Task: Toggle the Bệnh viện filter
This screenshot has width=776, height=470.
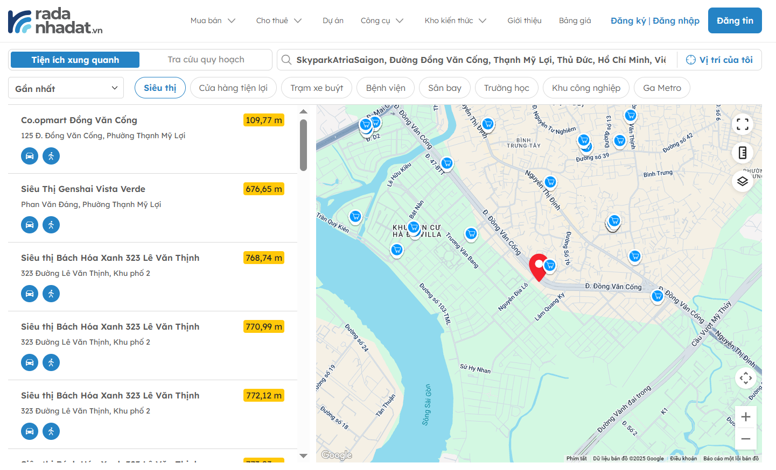Action: pyautogui.click(x=386, y=88)
